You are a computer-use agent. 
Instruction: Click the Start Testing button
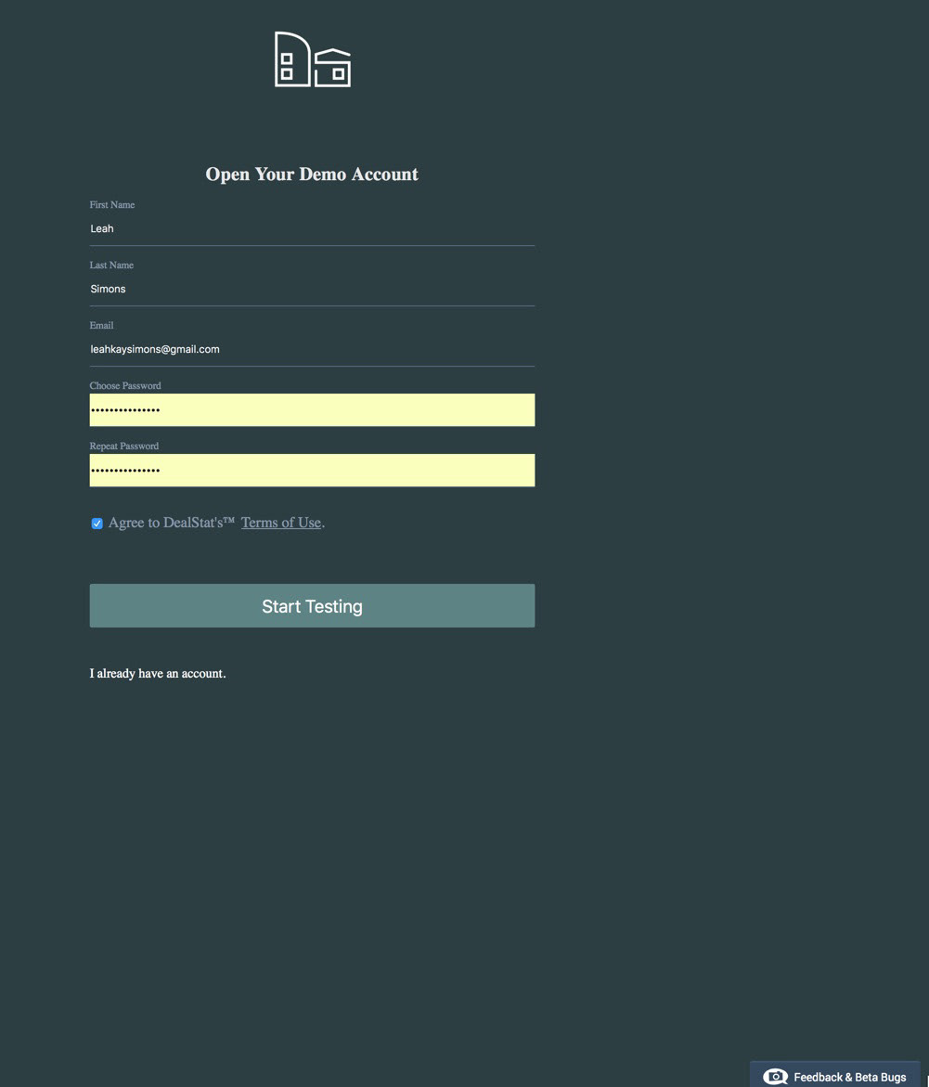click(312, 606)
